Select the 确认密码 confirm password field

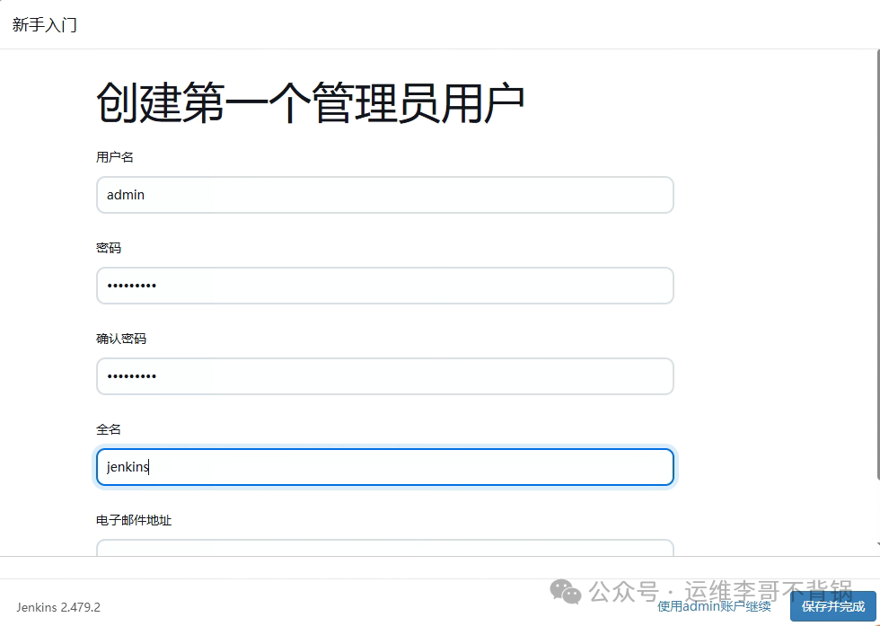click(385, 376)
